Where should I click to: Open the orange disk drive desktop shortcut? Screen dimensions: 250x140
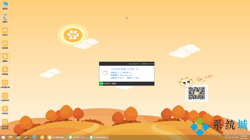pos(5,44)
